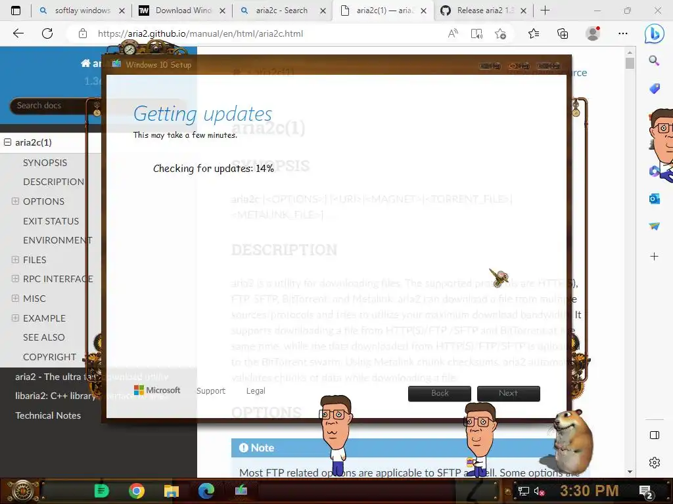Go to SYNOPSIS in the sidebar
673x504 pixels.
pos(45,163)
